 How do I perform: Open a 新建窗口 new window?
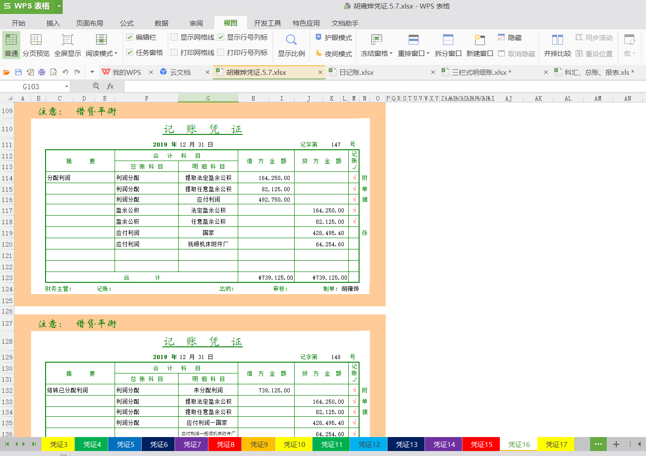(x=480, y=40)
